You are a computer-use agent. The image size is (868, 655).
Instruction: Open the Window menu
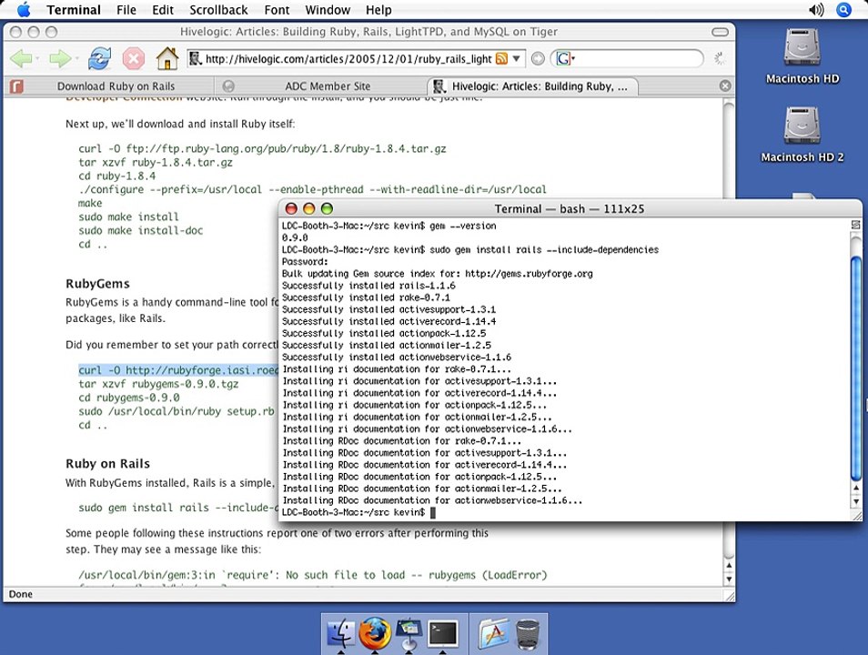(328, 10)
